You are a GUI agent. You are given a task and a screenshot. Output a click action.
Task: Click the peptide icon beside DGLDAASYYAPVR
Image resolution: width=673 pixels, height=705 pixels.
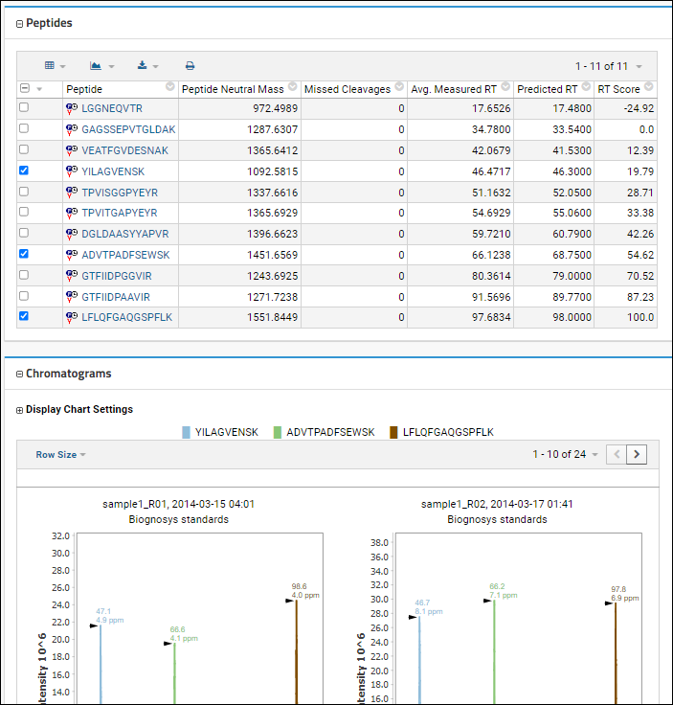tap(72, 234)
